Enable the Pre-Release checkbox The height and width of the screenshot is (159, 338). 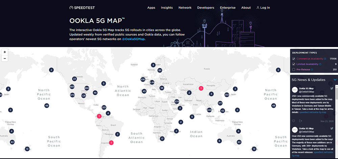pos(293,70)
